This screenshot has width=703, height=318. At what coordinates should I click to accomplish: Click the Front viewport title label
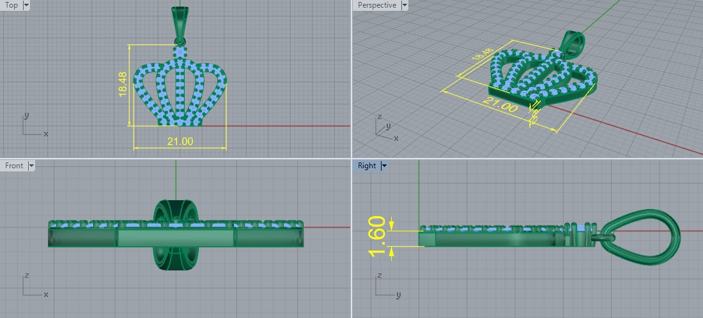coord(14,166)
